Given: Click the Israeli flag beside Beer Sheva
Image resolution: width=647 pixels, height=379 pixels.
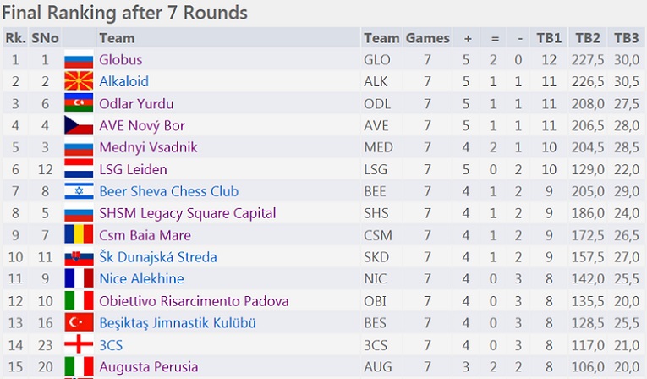Looking at the screenshot, I should 78,192.
